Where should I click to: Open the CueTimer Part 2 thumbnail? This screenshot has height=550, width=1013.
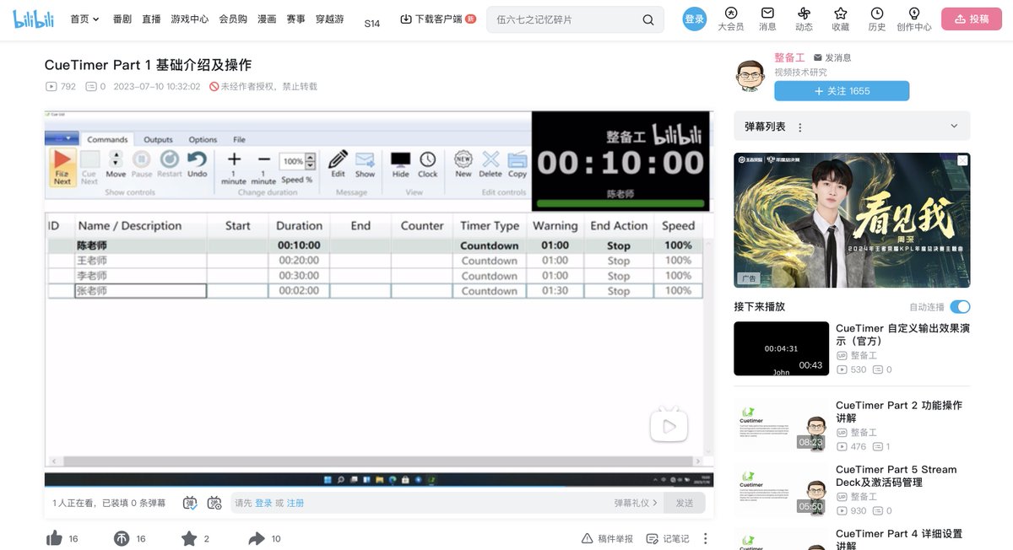click(782, 425)
